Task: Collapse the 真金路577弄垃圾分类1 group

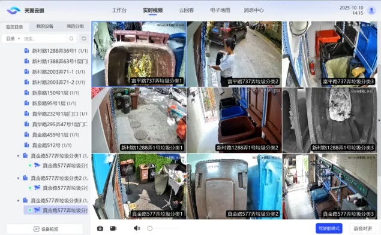Action: (18, 156)
